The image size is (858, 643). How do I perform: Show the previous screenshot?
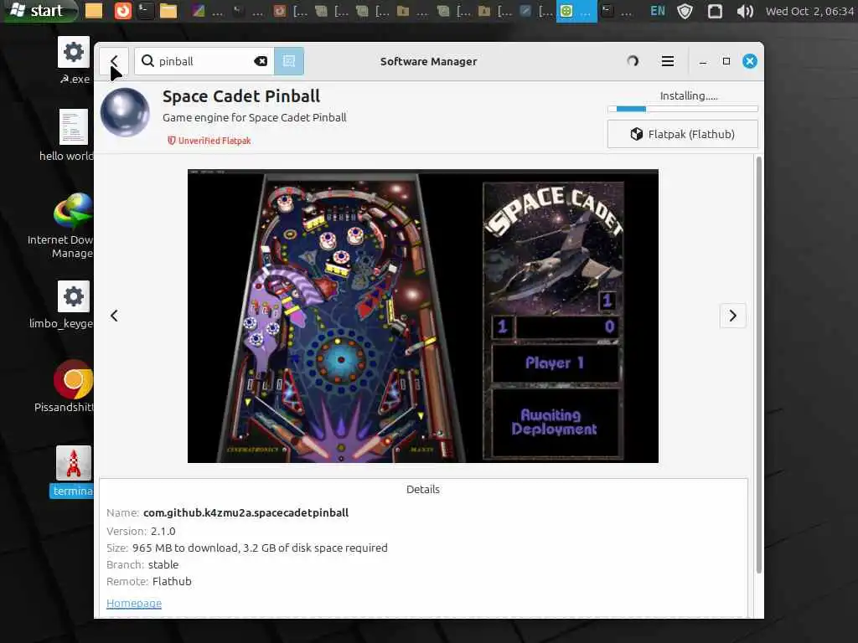[114, 316]
